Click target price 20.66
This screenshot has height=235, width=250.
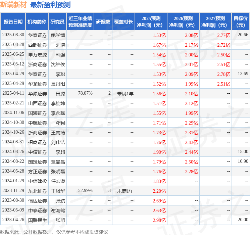(x=243, y=35)
